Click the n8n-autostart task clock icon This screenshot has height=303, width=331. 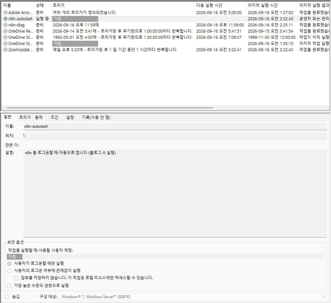pyautogui.click(x=5, y=19)
